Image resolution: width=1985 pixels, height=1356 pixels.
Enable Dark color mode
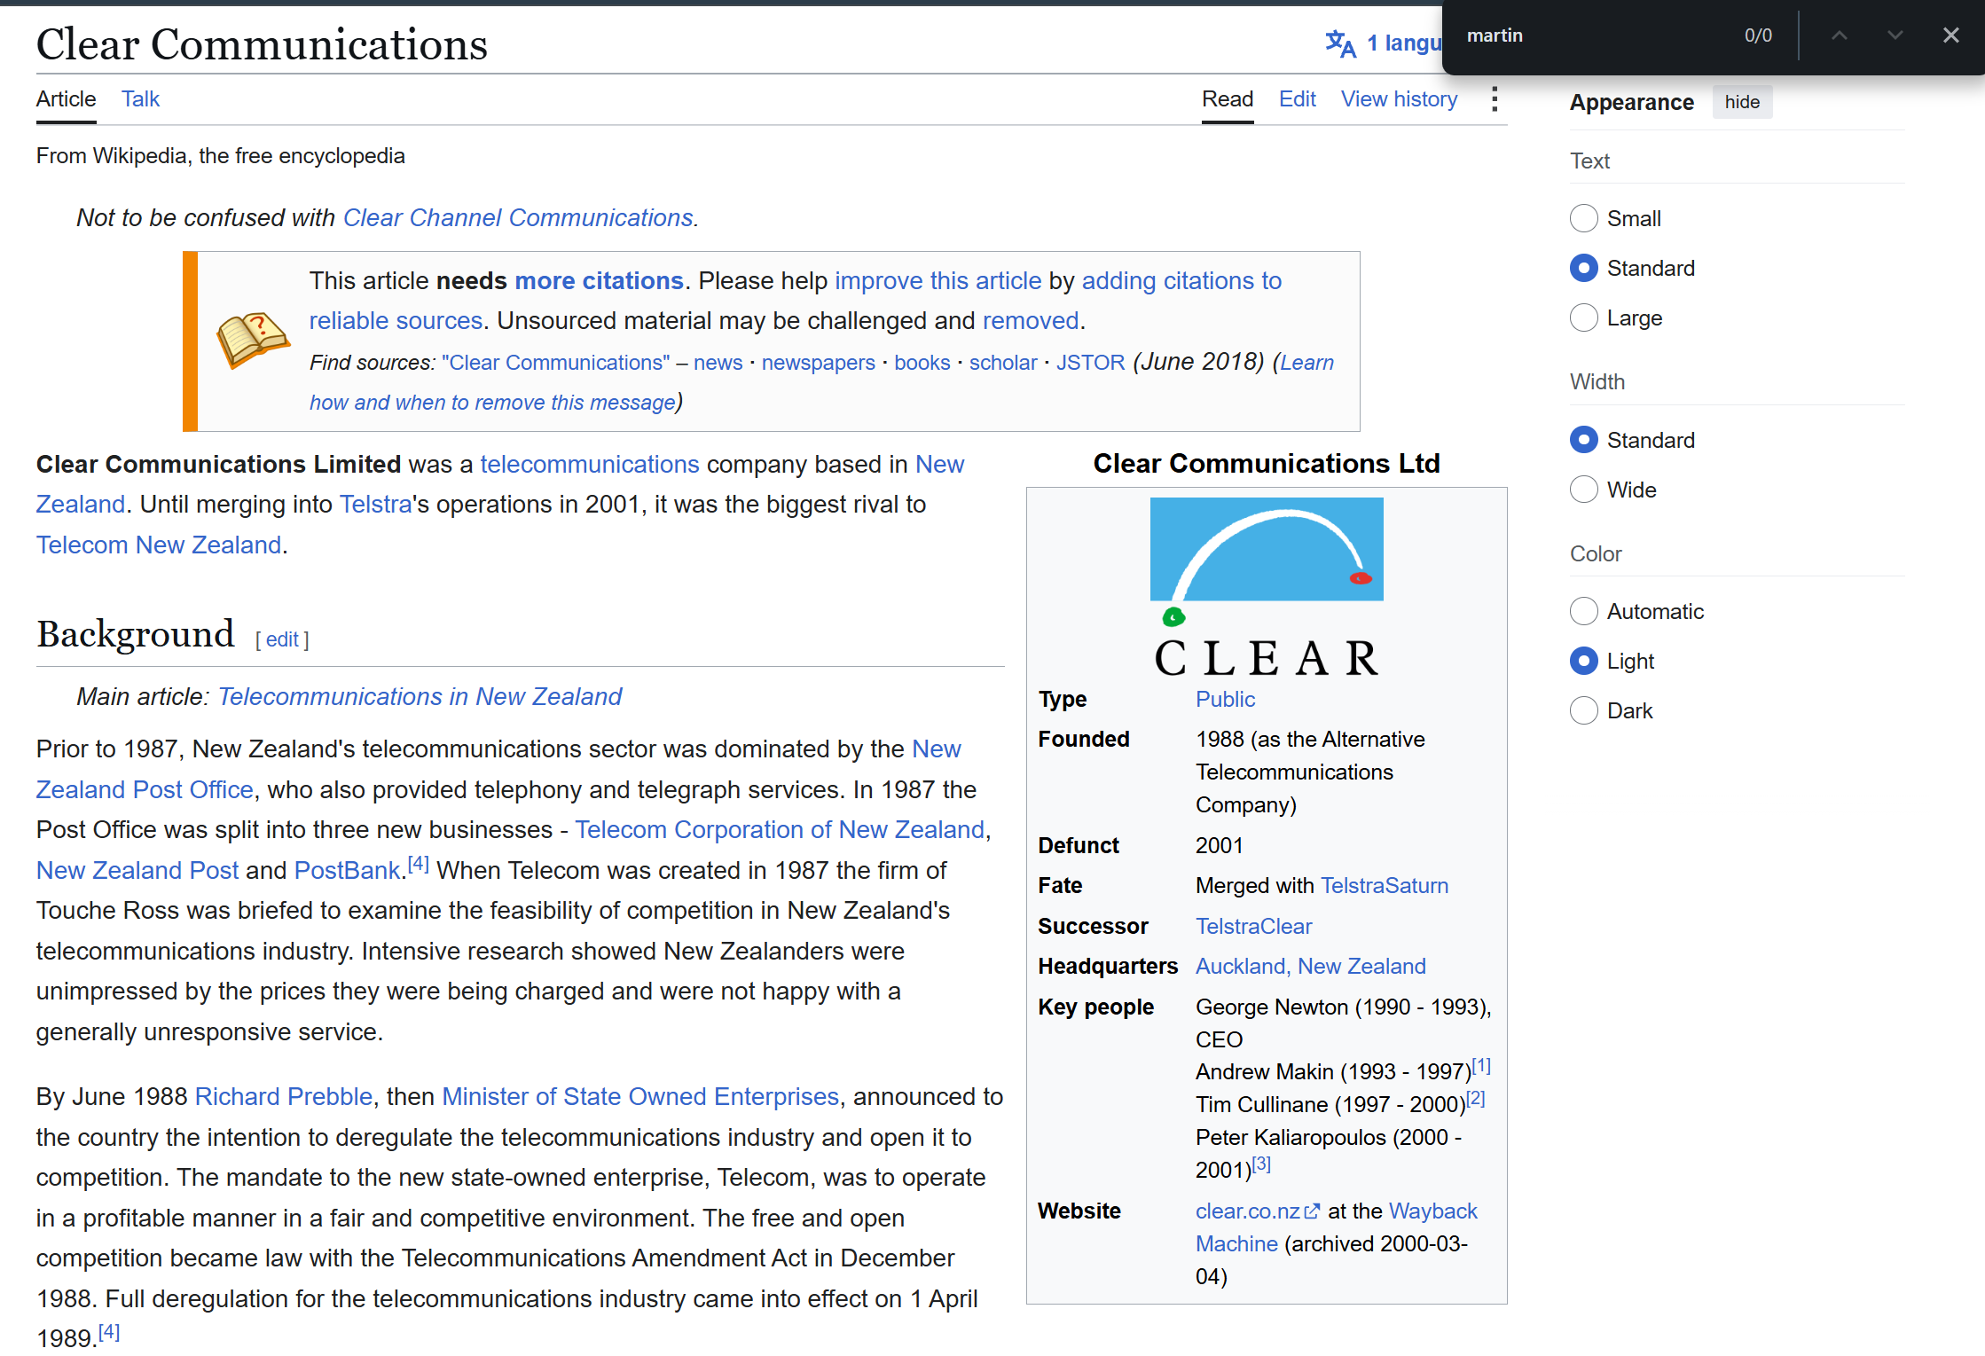tap(1584, 710)
